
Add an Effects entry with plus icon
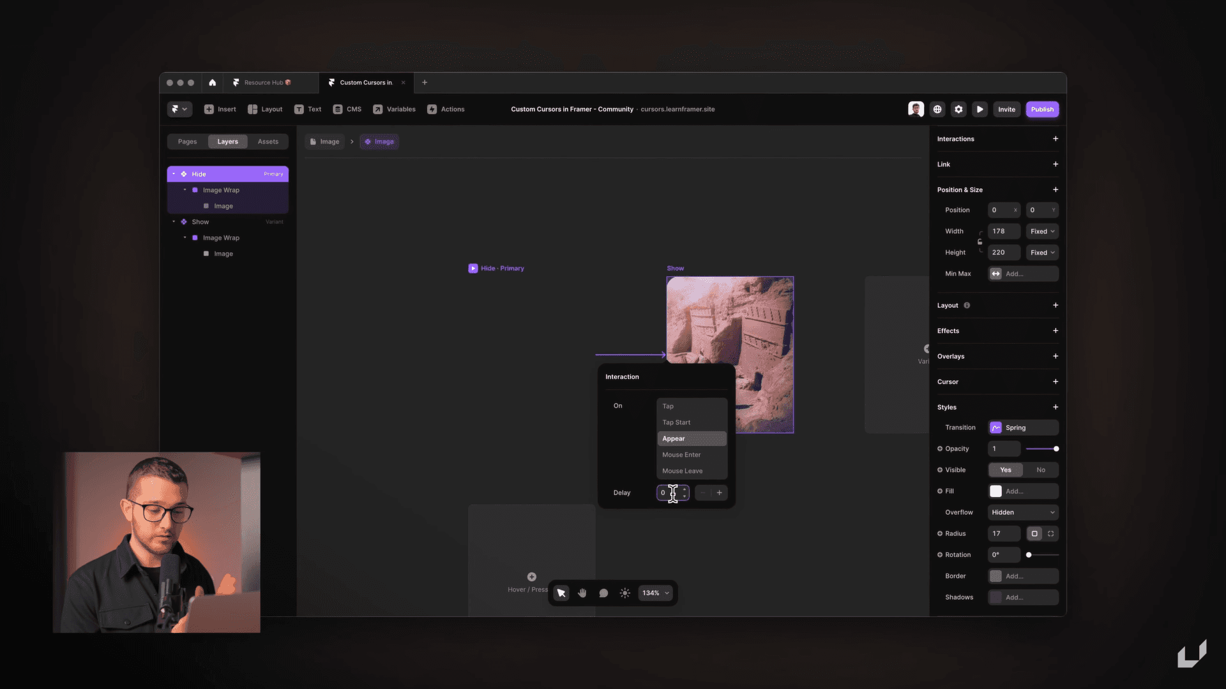[x=1056, y=331]
